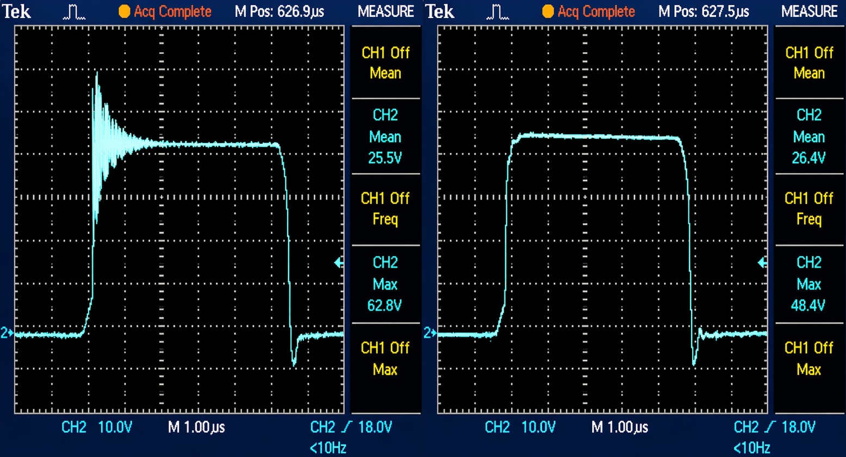Click the Tek logo on left scope
Viewport: 846px width, 457px height.
click(16, 12)
